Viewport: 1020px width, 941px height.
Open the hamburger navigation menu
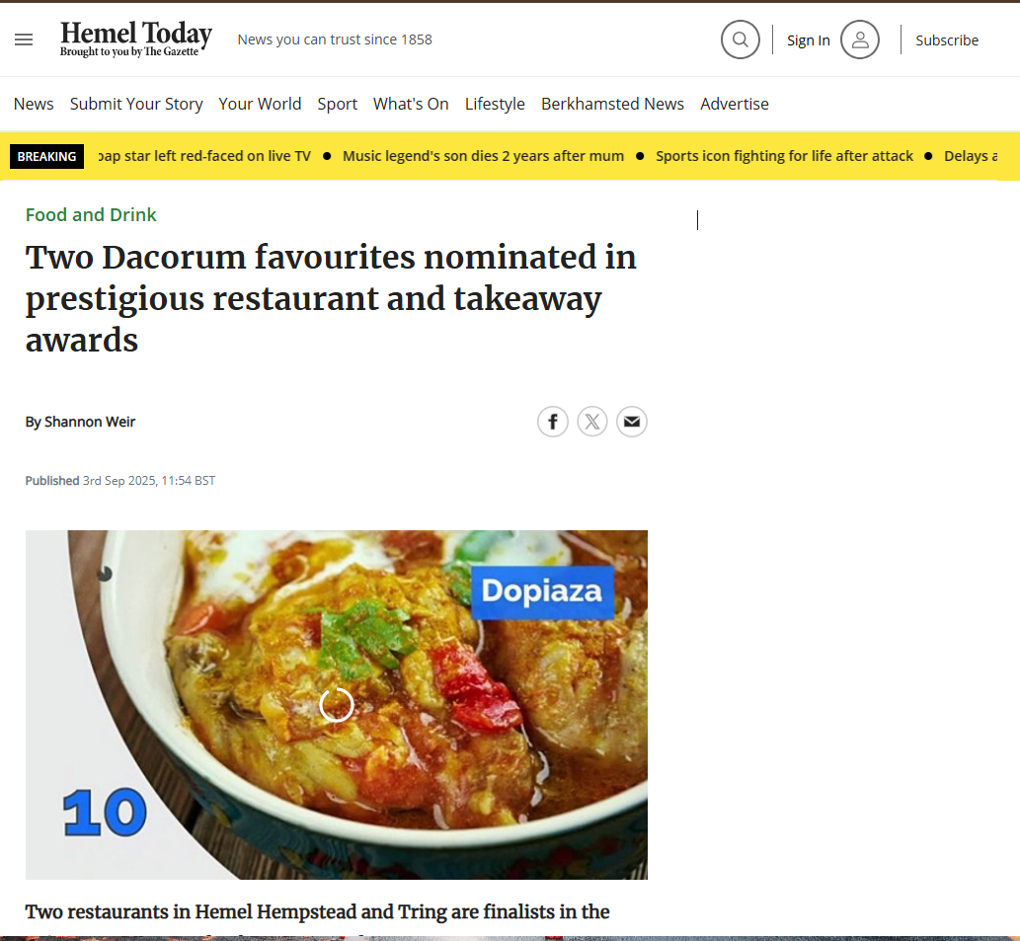coord(24,39)
